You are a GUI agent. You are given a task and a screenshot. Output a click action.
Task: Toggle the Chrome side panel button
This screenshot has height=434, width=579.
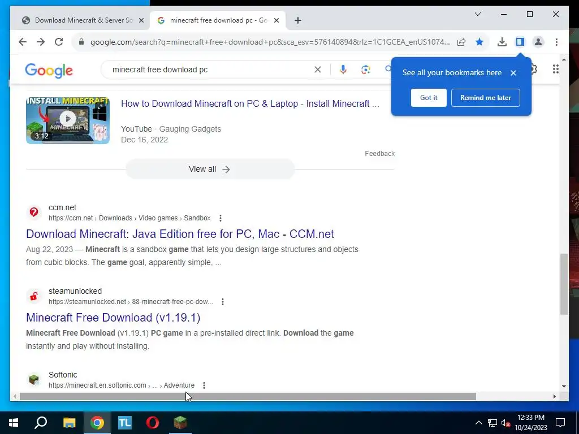pyautogui.click(x=520, y=42)
